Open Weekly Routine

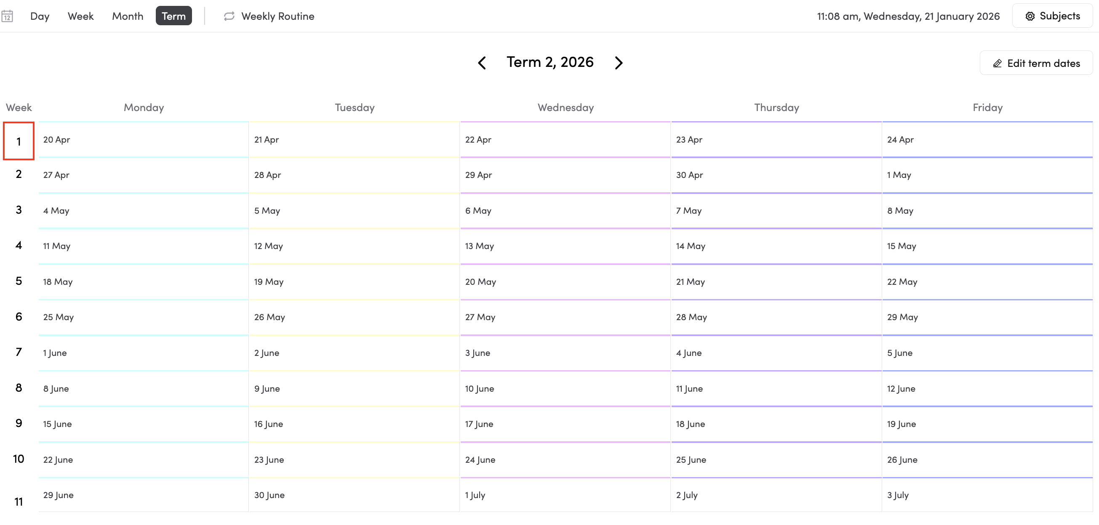click(x=277, y=16)
